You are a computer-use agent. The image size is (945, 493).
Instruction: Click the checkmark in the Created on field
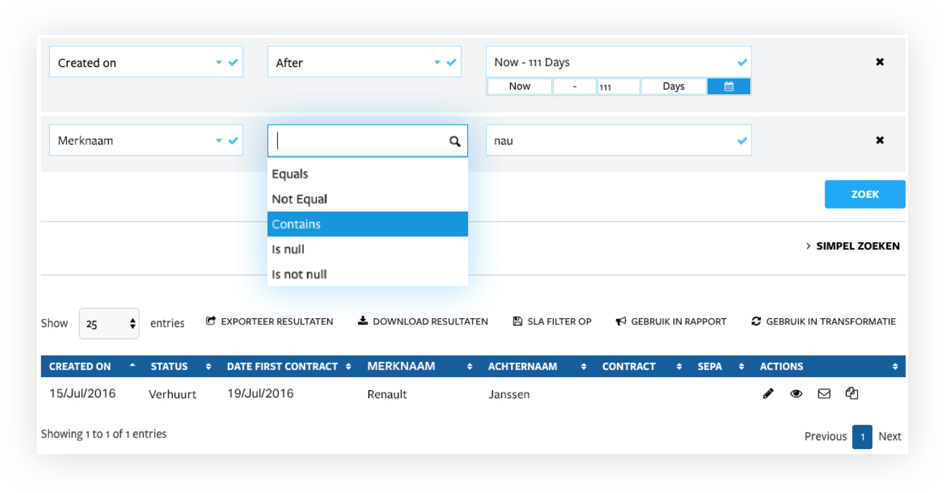[x=233, y=62]
